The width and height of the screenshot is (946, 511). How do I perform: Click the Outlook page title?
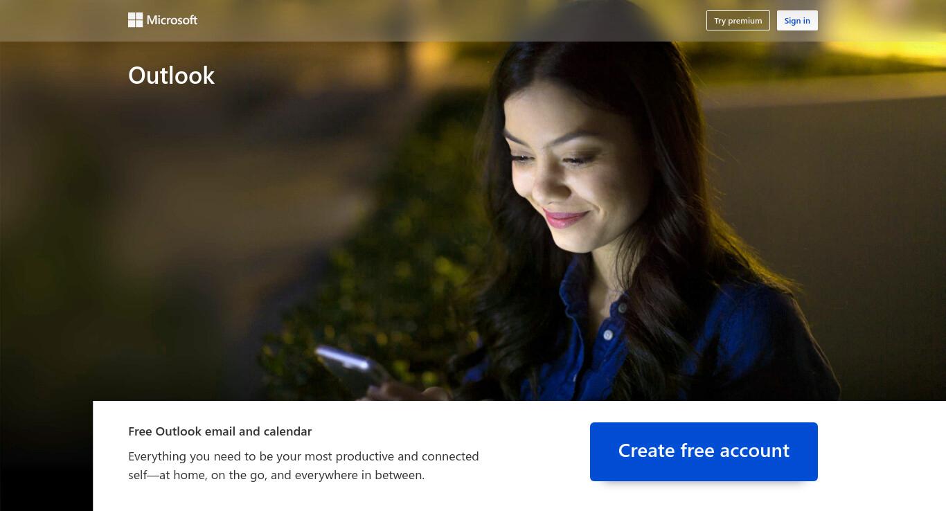click(171, 75)
